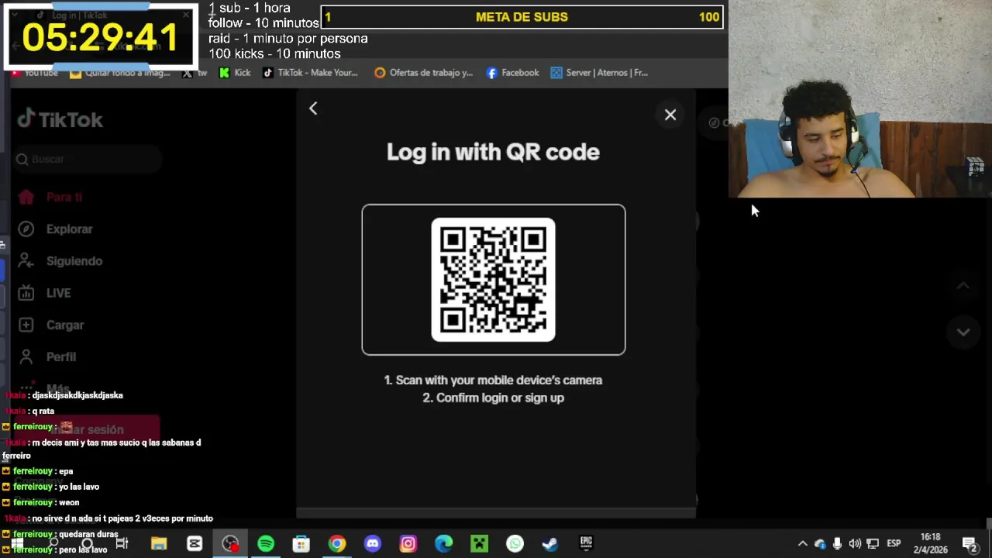Viewport: 992px width, 558px height.
Task: Click the Para ti home icon
Action: (x=26, y=197)
